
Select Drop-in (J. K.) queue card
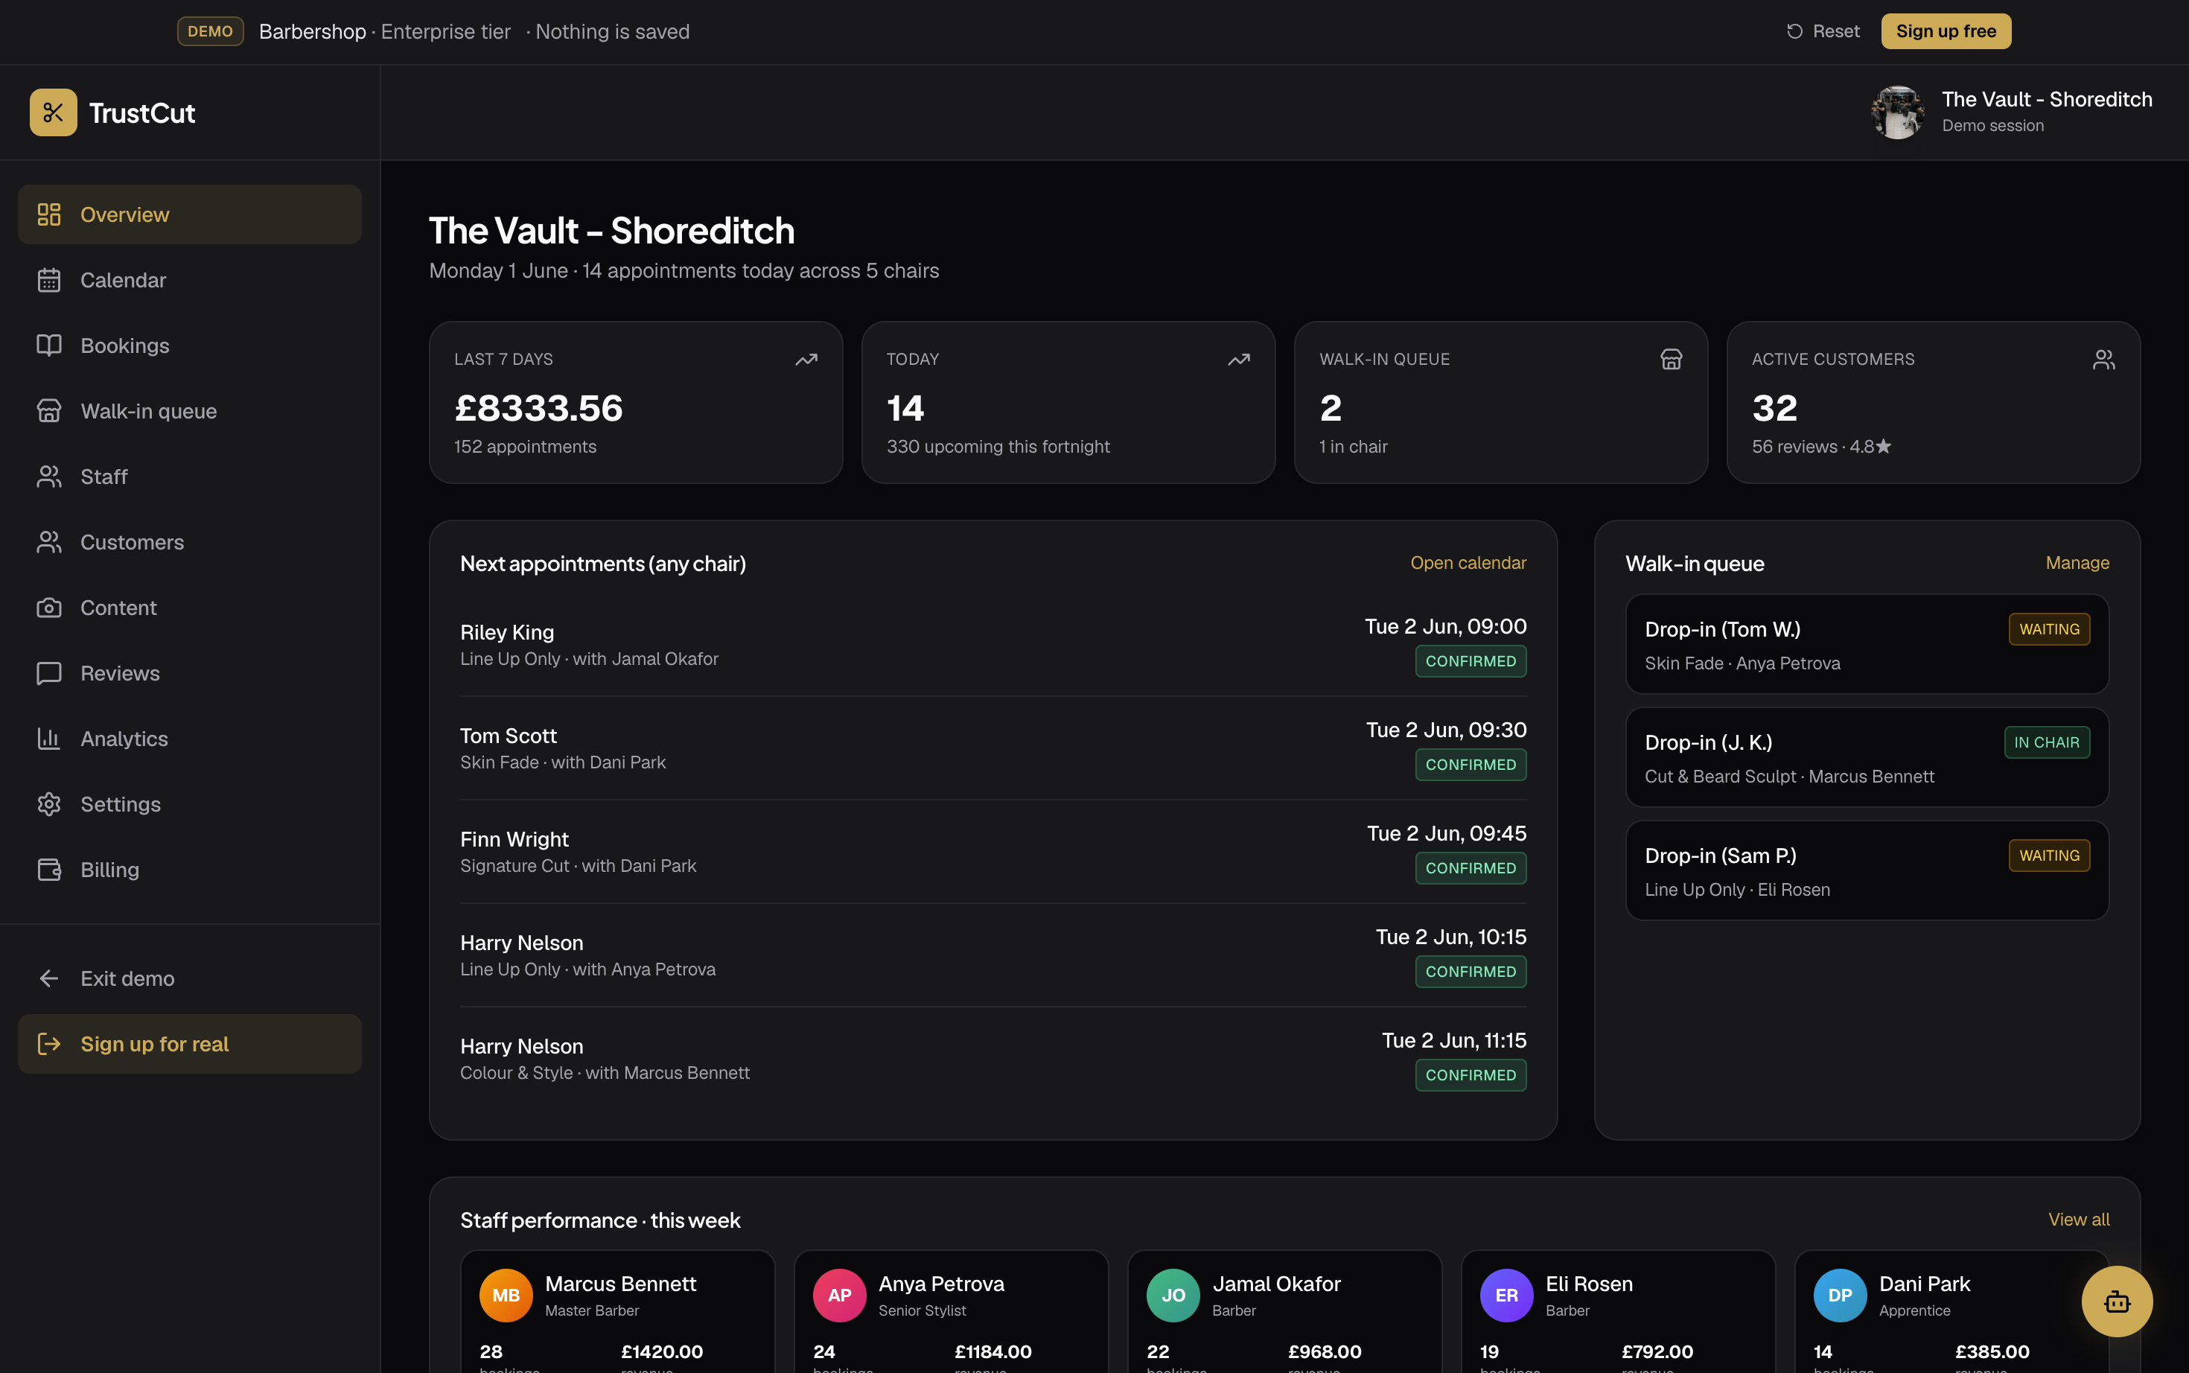(x=1867, y=757)
